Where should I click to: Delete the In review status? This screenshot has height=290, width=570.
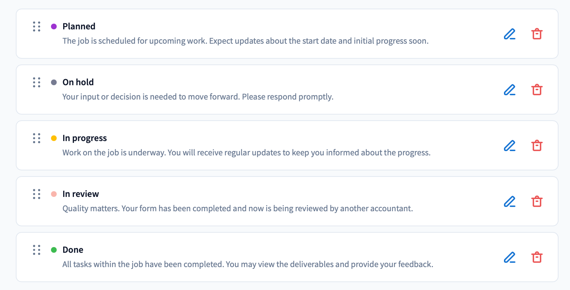(x=537, y=202)
